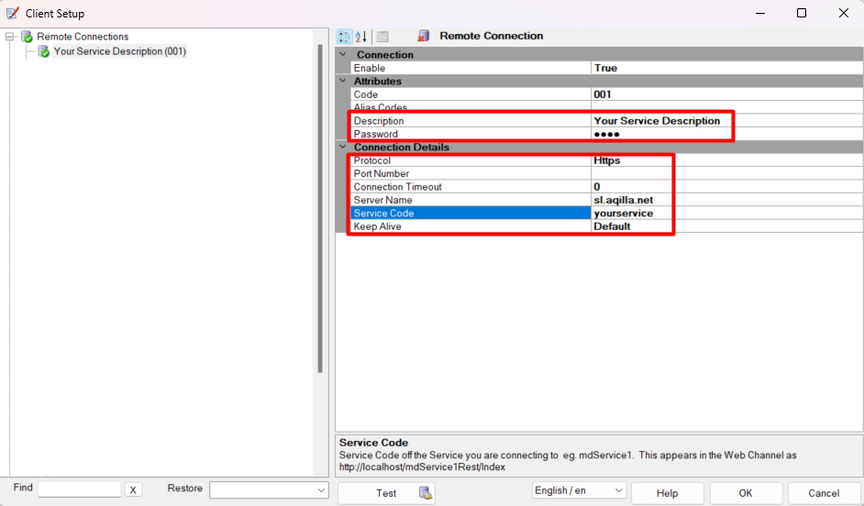Select Your Service Description (001) tree item
This screenshot has width=864, height=506.
tap(119, 52)
